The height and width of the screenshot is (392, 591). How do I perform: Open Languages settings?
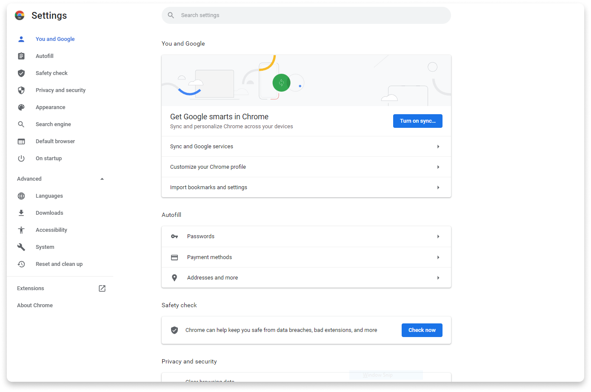point(49,196)
